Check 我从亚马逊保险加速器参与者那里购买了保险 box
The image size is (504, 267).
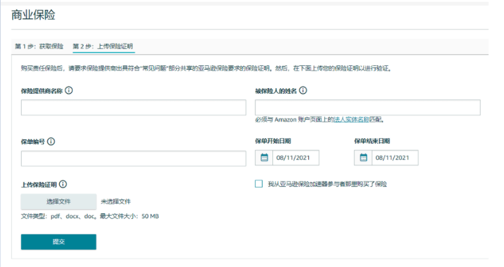(x=259, y=184)
